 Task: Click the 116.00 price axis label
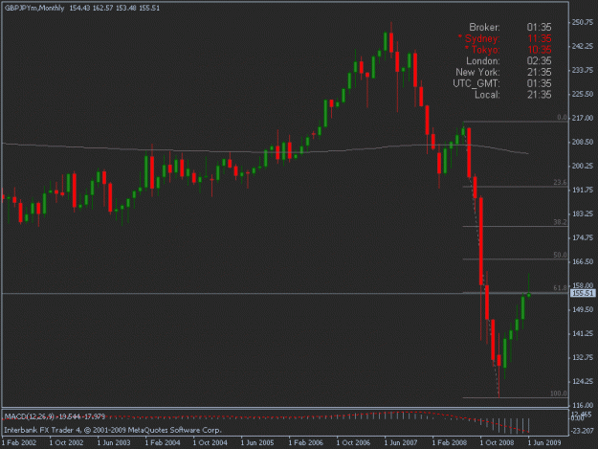pyautogui.click(x=583, y=406)
